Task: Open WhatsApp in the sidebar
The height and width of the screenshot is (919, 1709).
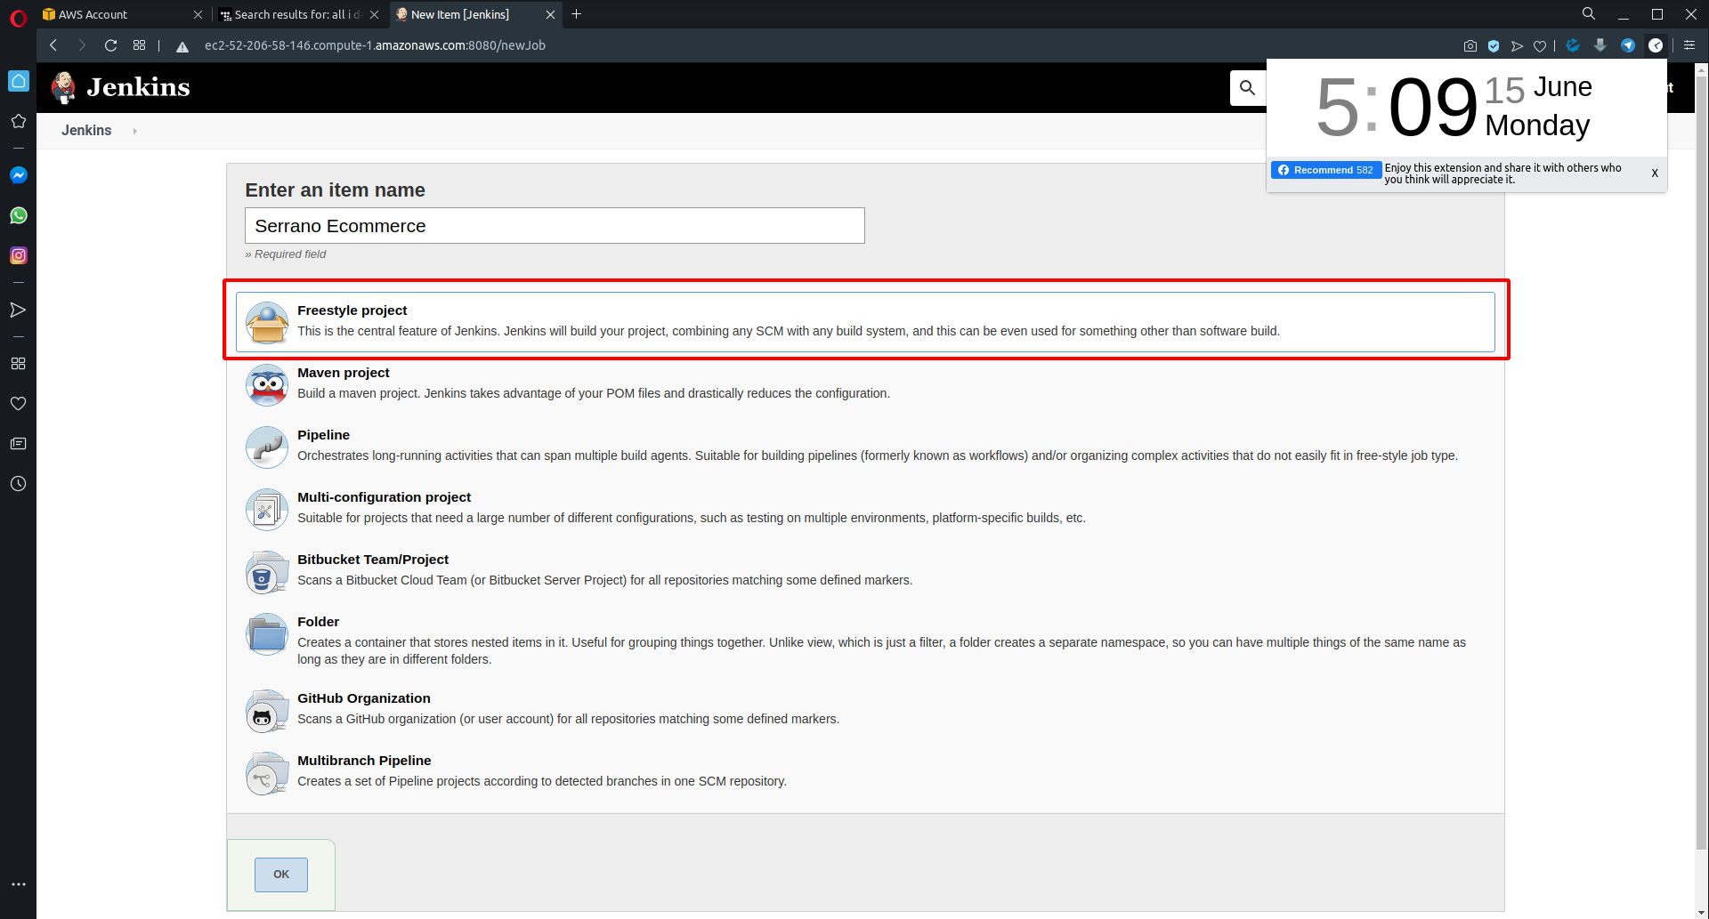Action: point(19,215)
